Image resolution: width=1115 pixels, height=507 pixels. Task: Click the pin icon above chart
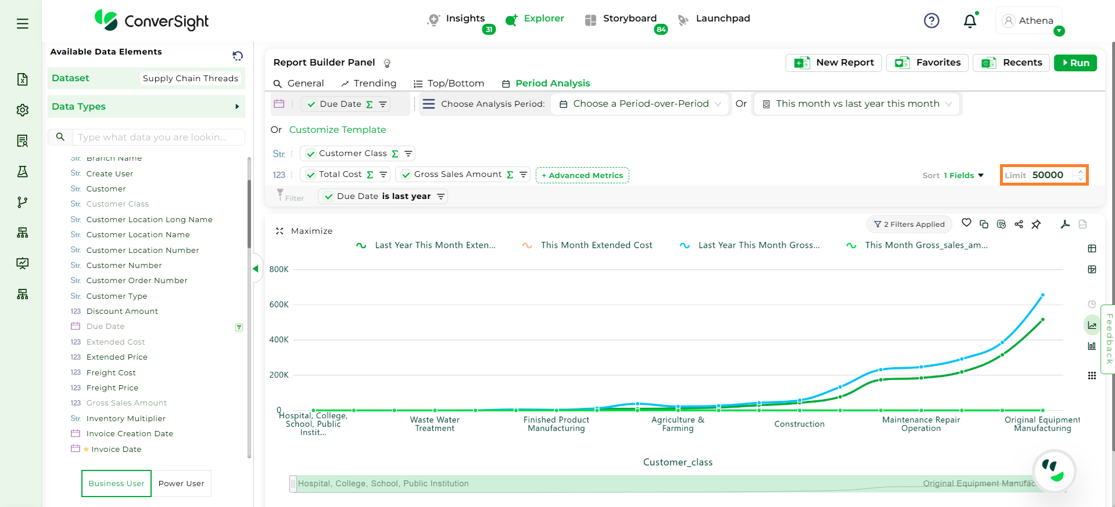click(x=1036, y=224)
